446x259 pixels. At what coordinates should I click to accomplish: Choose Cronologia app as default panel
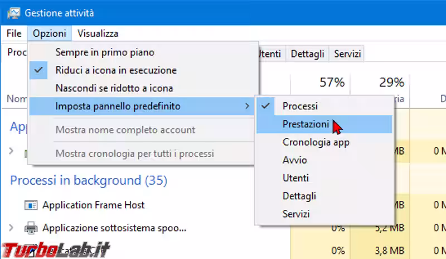316,142
